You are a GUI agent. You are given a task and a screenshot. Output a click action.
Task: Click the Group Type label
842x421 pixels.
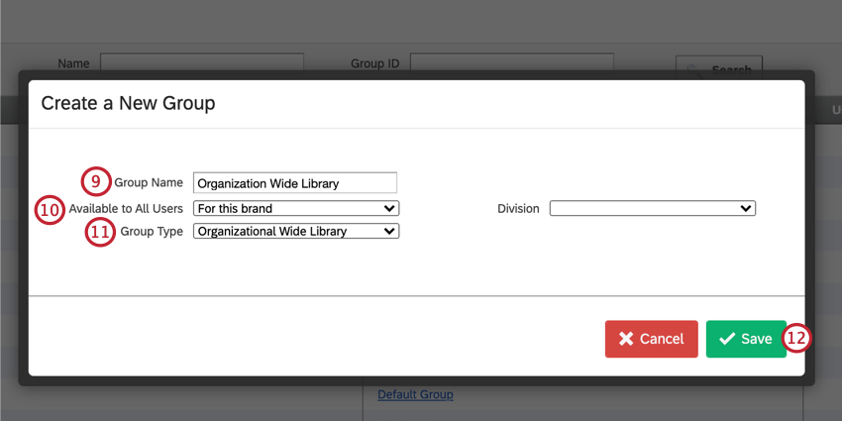[152, 232]
